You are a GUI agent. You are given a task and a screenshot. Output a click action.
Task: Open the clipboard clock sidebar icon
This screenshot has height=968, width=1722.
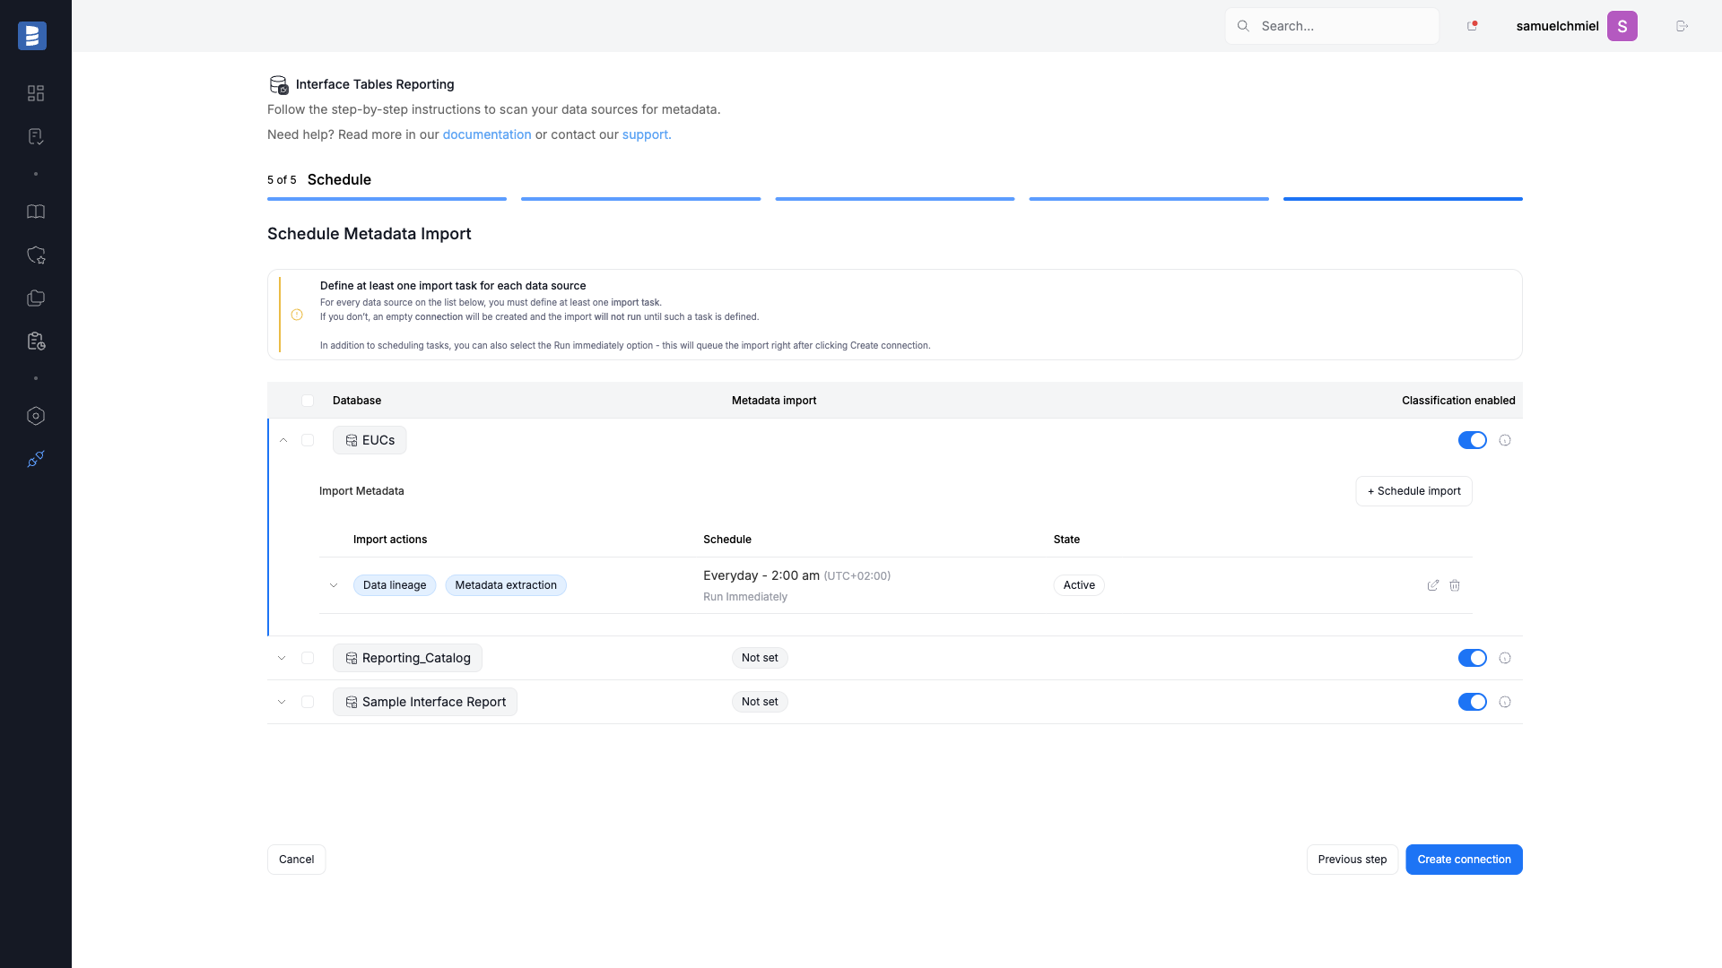pos(36,341)
